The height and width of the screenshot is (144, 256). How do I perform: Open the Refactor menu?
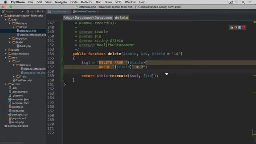point(86,2)
